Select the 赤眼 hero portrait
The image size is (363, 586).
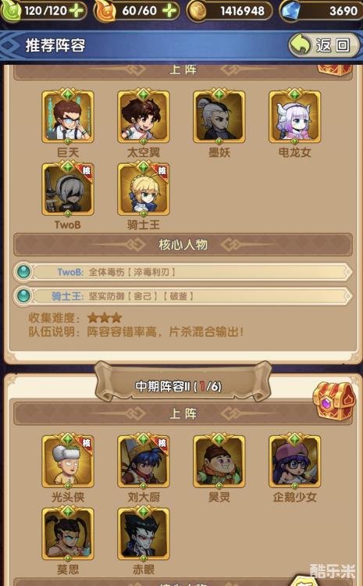pyautogui.click(x=144, y=534)
